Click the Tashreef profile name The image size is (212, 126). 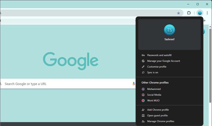[x=169, y=39]
